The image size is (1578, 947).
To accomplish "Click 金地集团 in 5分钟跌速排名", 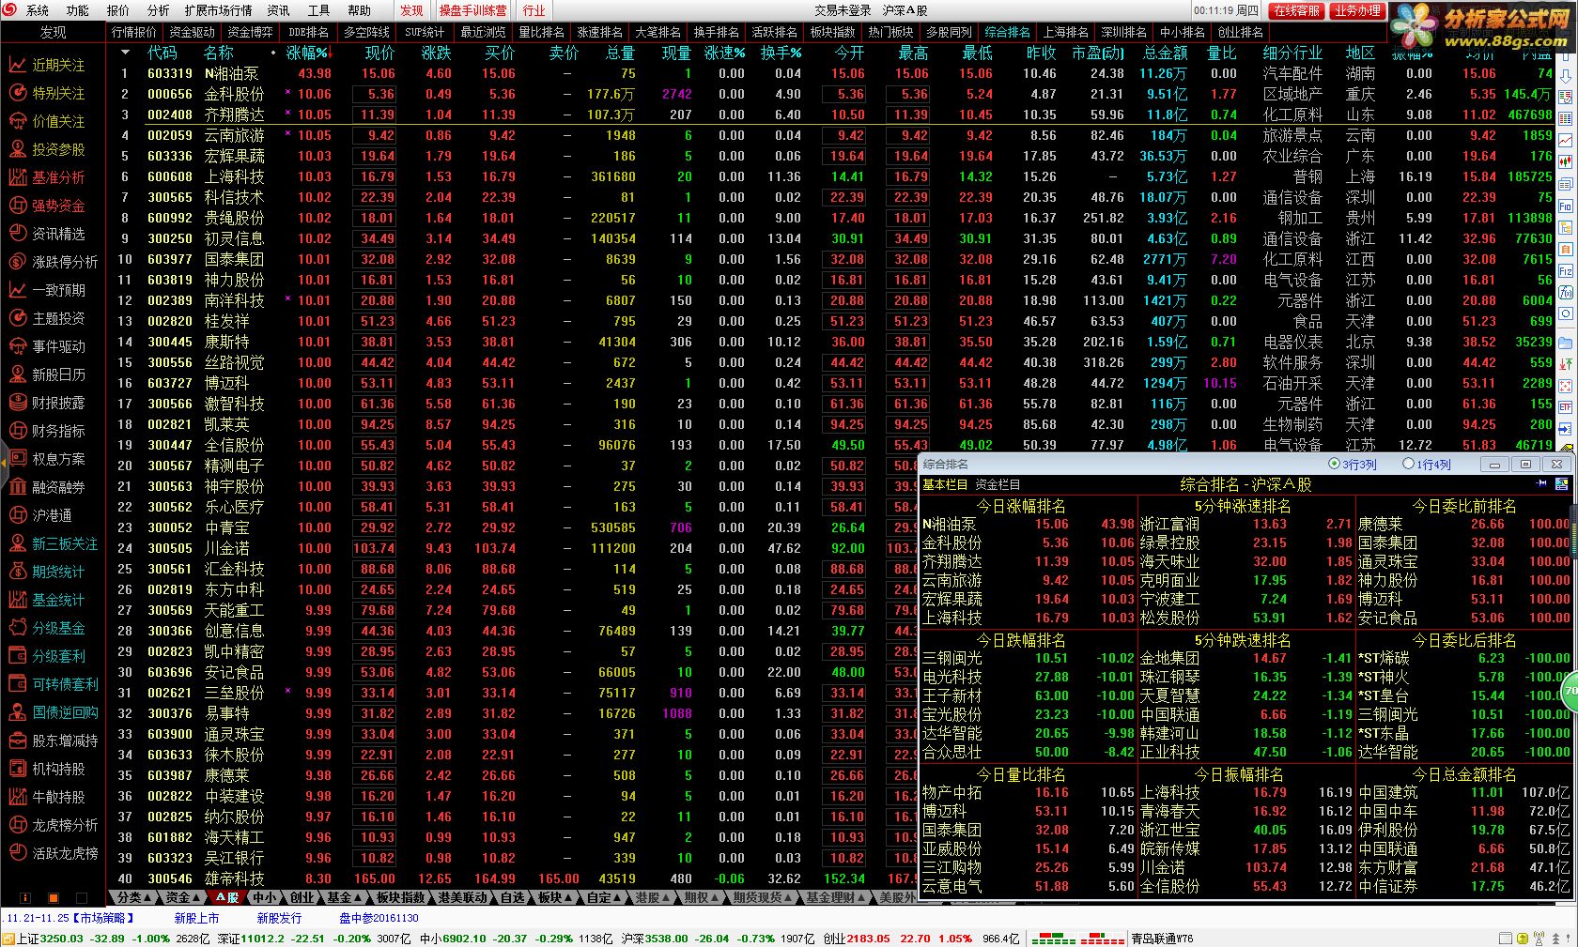I will point(1169,658).
